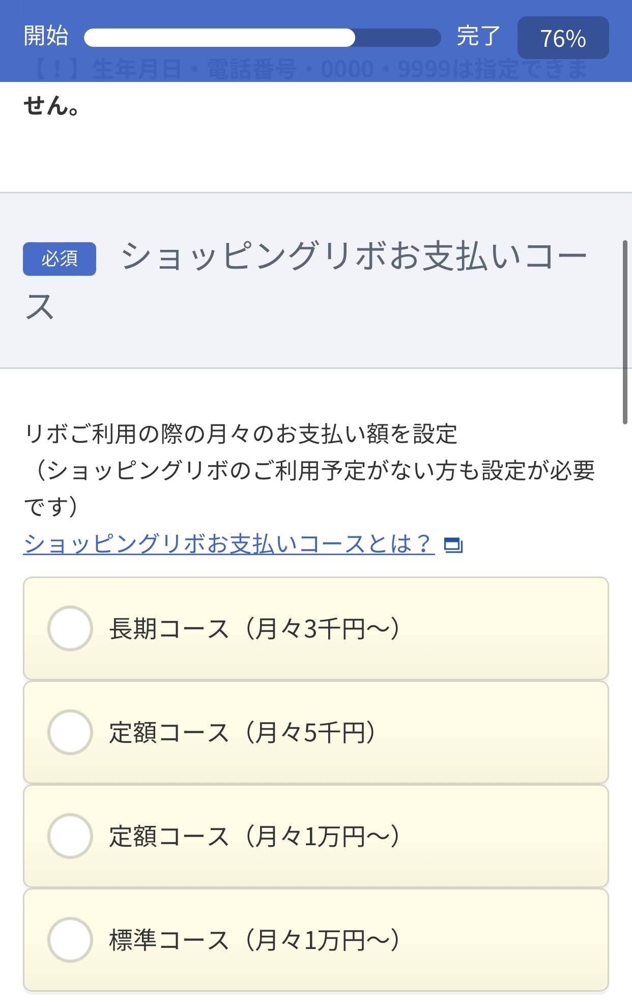Screen dimensions: 632x1006
Task: Click the リボご利用の際の月々のお支払い額を設定 description text
Action: tap(240, 434)
